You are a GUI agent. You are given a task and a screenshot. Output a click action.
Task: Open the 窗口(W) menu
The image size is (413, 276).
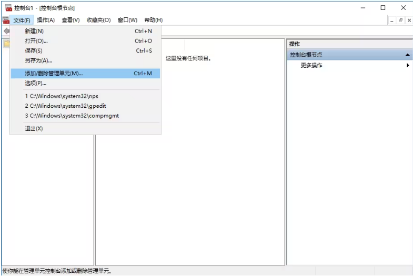pos(127,20)
